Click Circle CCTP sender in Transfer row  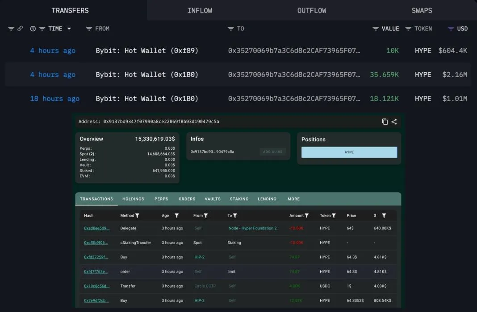tap(205, 286)
